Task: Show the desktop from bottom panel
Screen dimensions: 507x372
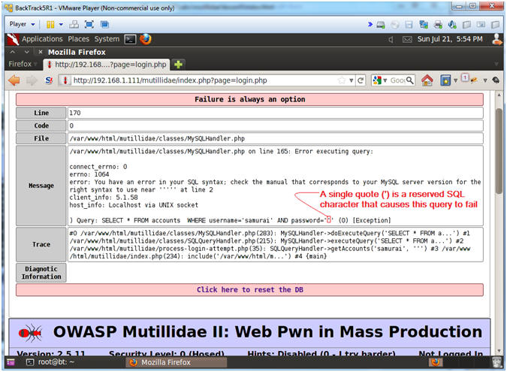Action: coord(11,362)
